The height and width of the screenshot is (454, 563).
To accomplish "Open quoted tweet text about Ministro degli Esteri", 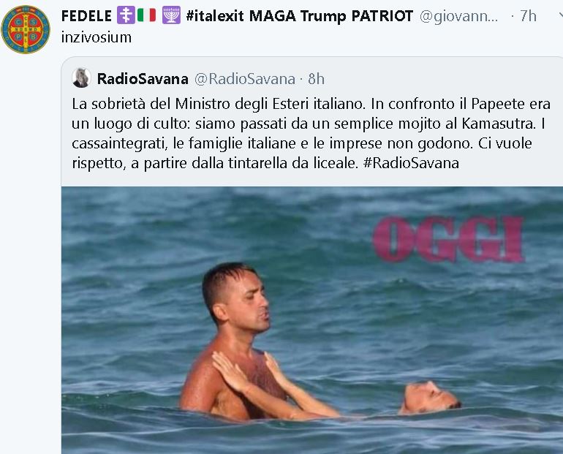I will (311, 134).
